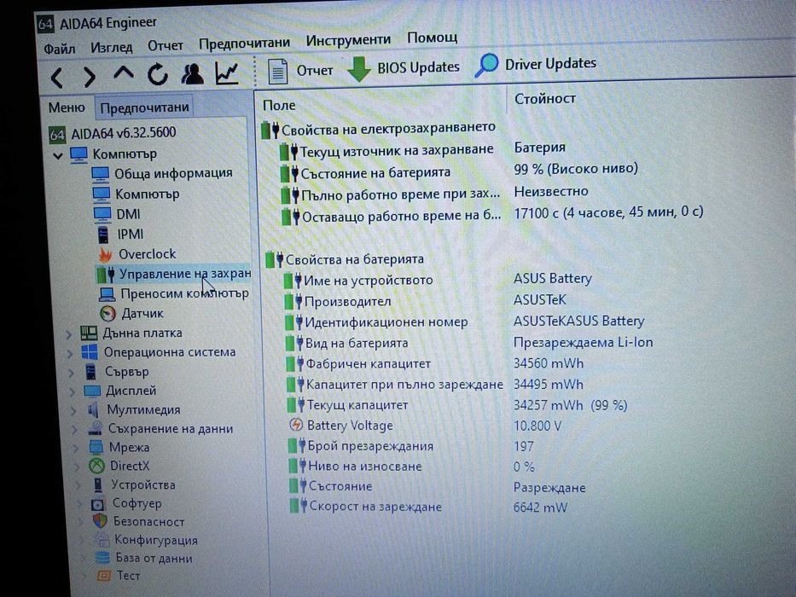Screen dimensions: 796x597
Task: Expand the Дисплей branch
Action: [73, 392]
